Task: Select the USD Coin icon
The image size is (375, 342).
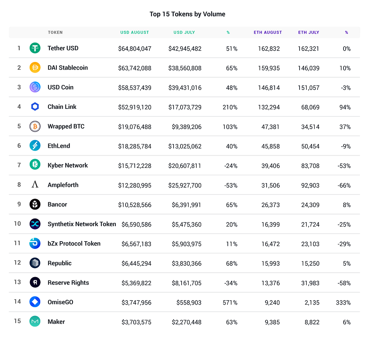Action: 35,87
